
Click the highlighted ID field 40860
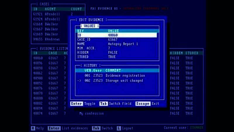coord(116,35)
